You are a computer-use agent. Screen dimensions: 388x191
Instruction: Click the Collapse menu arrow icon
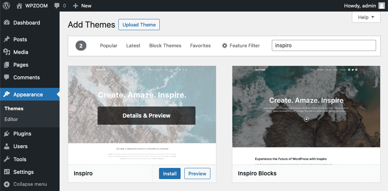(x=7, y=184)
